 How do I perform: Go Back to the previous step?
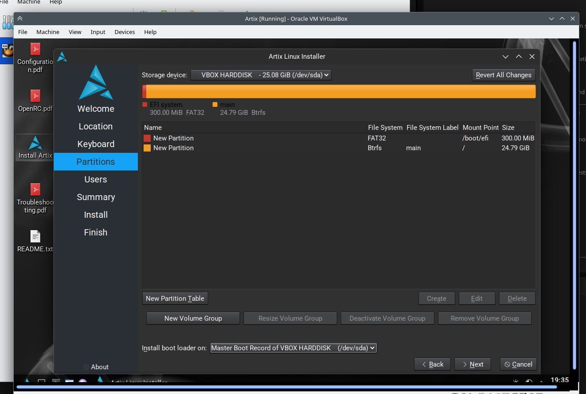[433, 364]
